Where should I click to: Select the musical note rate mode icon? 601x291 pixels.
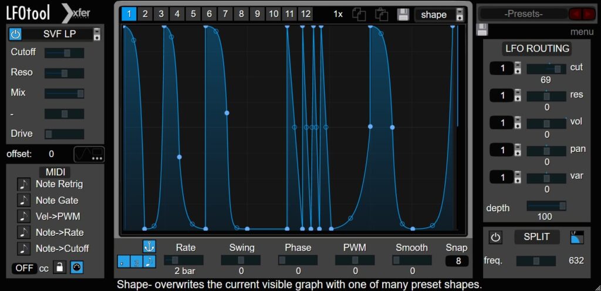click(x=149, y=262)
